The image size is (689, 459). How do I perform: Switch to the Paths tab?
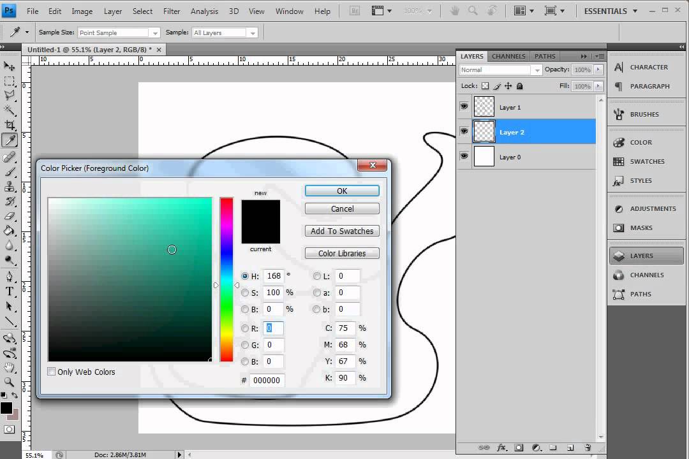click(545, 56)
